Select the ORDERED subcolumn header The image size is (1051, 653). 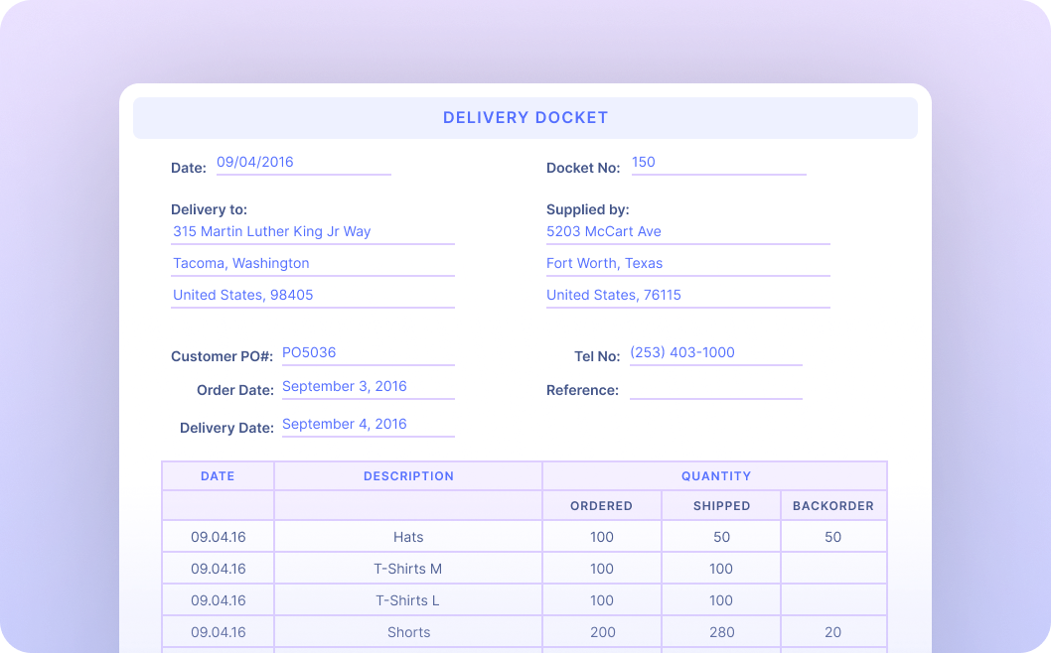point(601,505)
